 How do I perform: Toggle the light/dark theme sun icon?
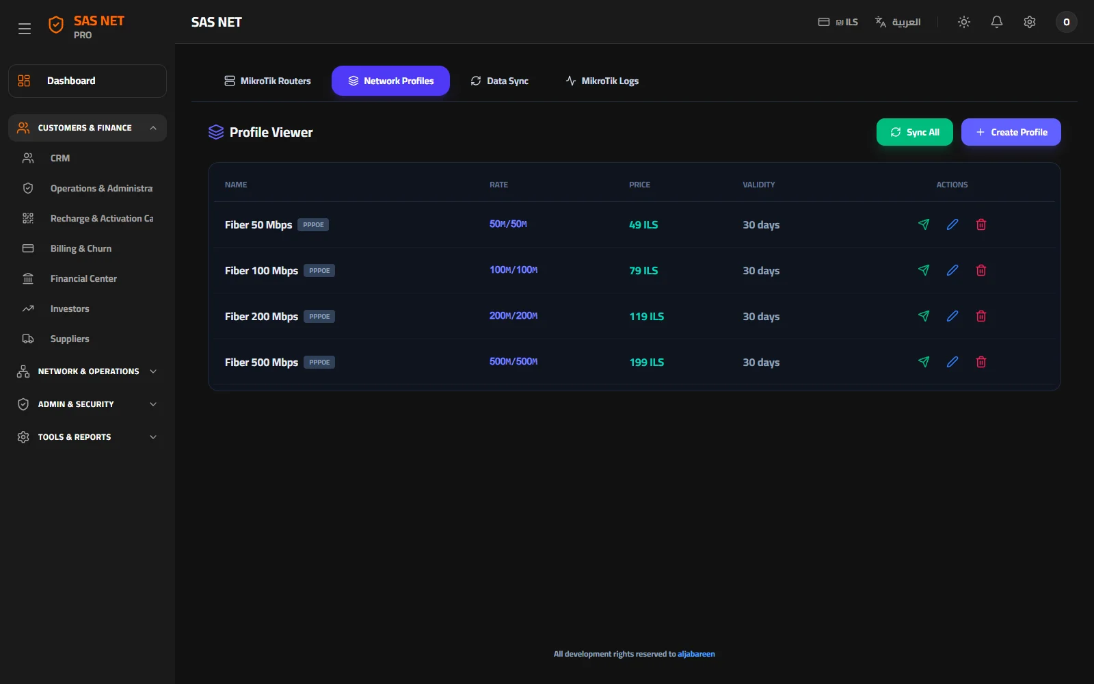[x=964, y=22]
